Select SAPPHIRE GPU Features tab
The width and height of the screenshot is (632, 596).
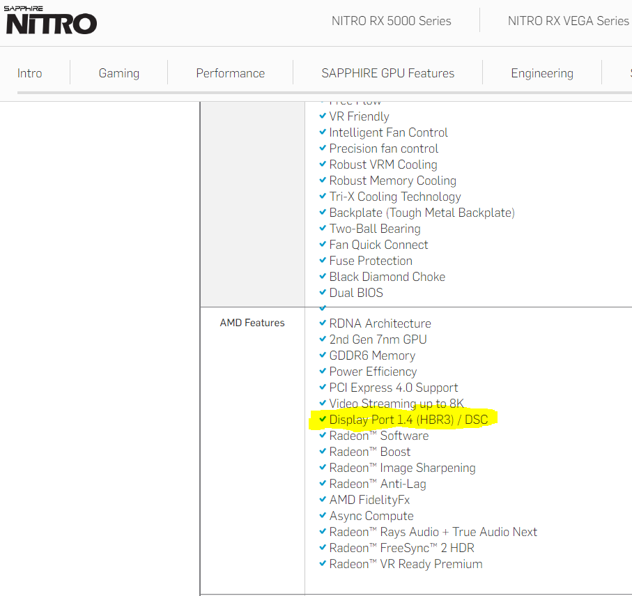pos(387,73)
